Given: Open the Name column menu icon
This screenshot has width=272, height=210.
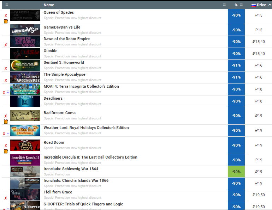Looking at the screenshot, I should click(x=224, y=5).
